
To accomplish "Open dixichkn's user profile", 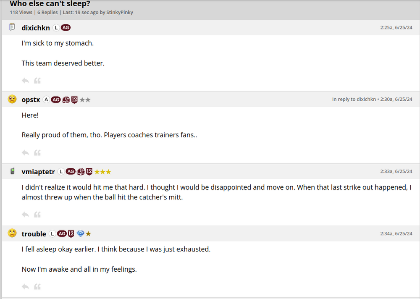I will click(36, 28).
